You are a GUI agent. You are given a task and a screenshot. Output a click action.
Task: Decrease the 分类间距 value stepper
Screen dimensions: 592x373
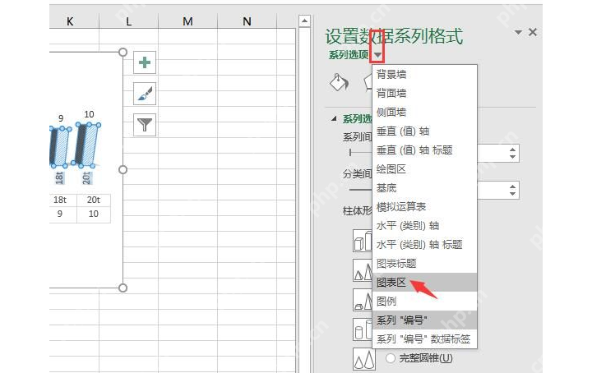click(512, 193)
